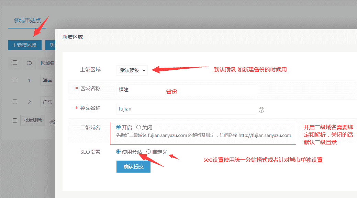Choose 使用分站 under SEO设置
This screenshot has height=198, width=357.
tap(118, 151)
